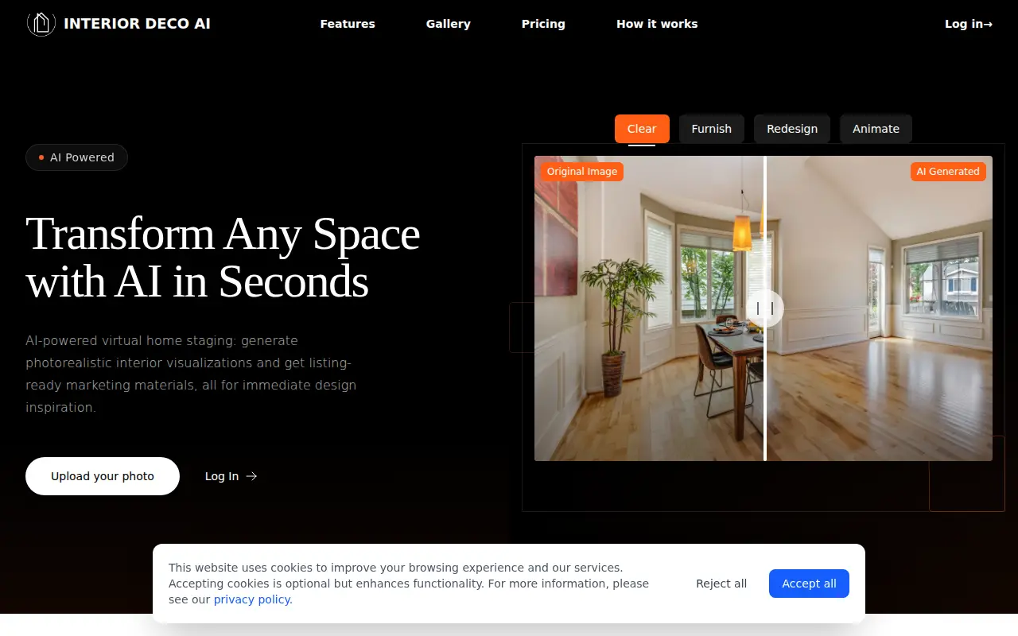Click the Interior Deco AI house logo icon

(x=41, y=24)
